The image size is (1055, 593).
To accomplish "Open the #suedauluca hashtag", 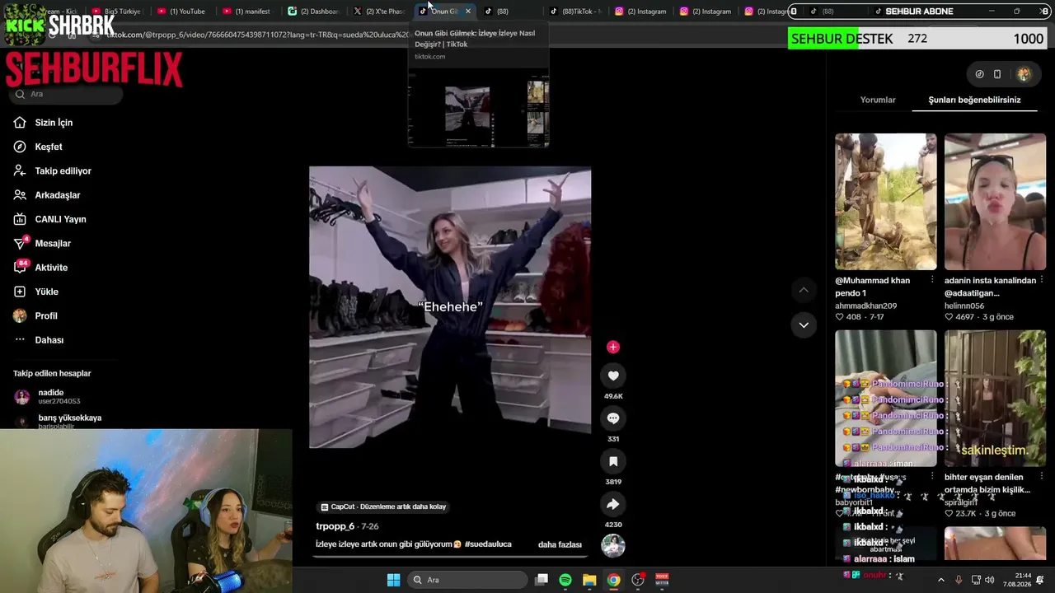I will click(x=488, y=544).
